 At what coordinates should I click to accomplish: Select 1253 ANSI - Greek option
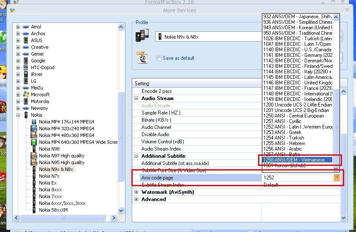[x=297, y=132]
